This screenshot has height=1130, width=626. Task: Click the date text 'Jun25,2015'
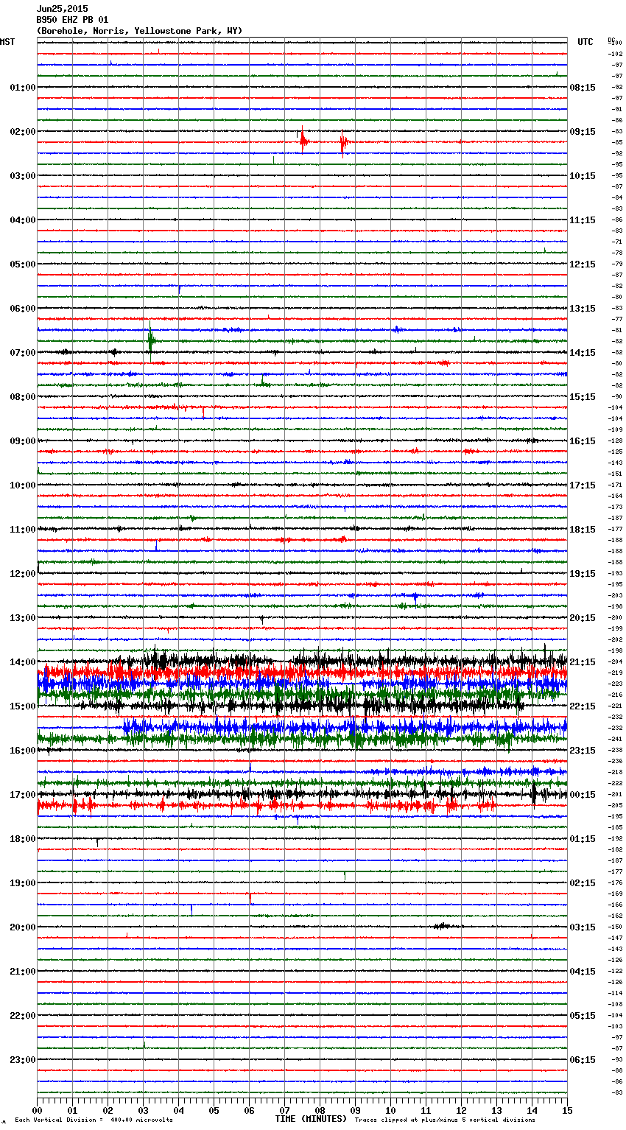click(x=62, y=9)
